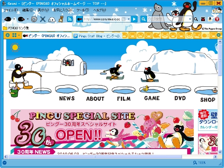Add a new tab with the plus icon
The image size is (224, 168).
pos(7,35)
